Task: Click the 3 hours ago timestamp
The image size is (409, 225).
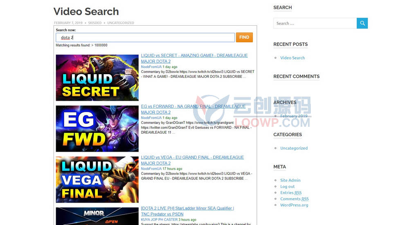Action: 187,220
